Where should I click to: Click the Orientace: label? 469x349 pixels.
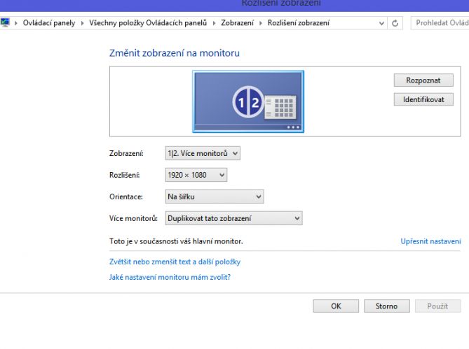tap(126, 197)
